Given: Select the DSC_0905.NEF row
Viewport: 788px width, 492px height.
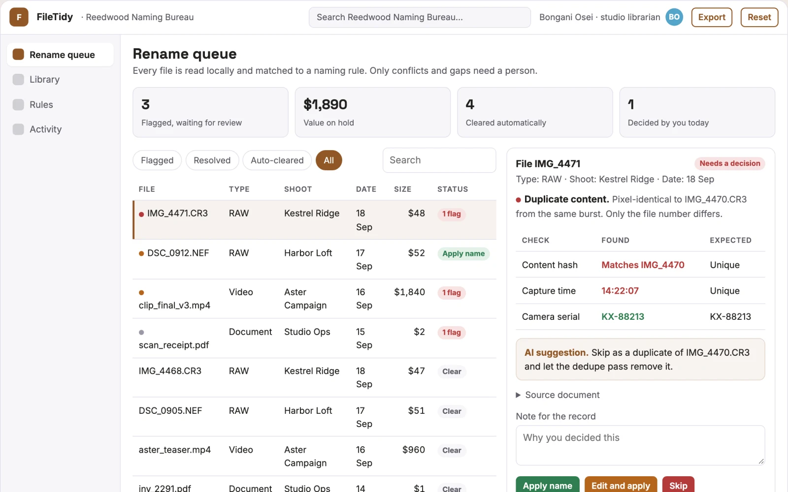Looking at the screenshot, I should tap(314, 417).
